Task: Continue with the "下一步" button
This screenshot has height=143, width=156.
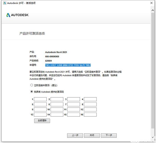Action: 109,135
